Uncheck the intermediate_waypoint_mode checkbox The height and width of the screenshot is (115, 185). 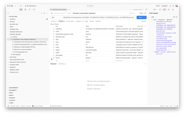[x=54, y=34]
